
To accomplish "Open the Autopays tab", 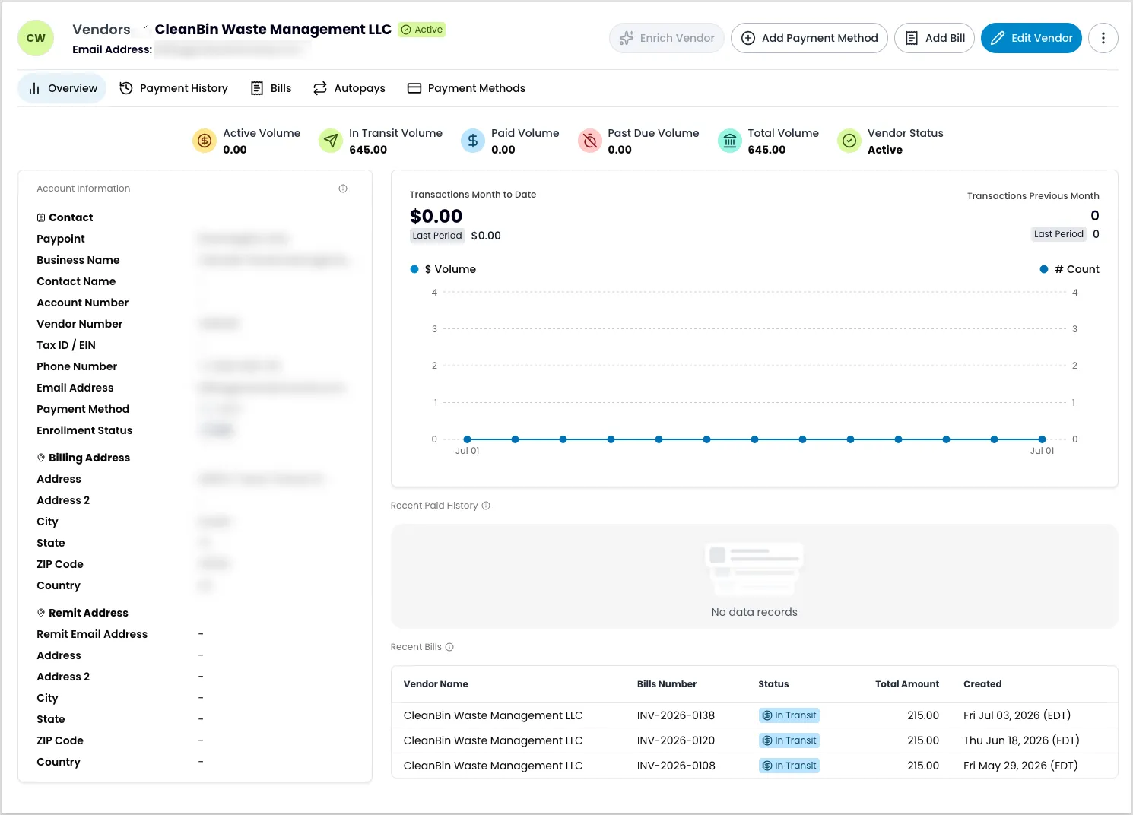I will coord(350,88).
